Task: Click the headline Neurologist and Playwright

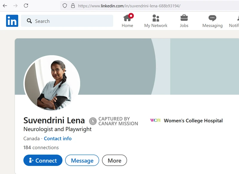Action: [x=57, y=129]
